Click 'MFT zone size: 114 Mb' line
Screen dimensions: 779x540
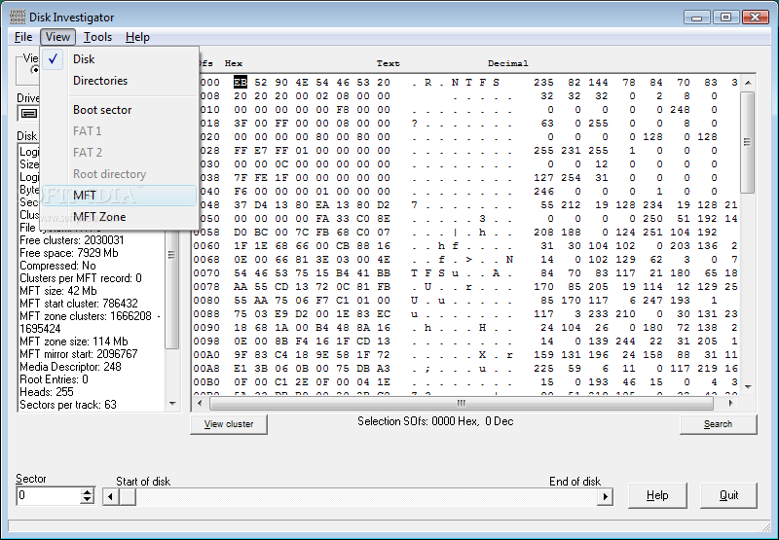point(74,342)
